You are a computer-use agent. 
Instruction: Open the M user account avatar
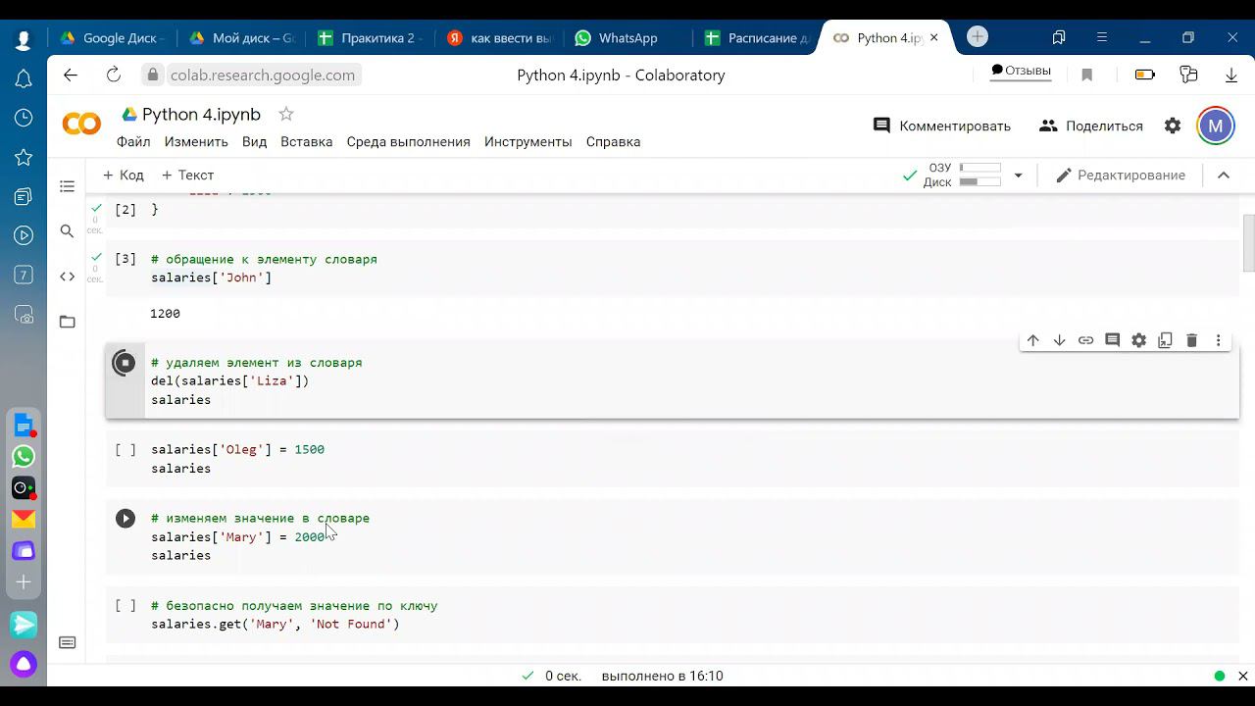tap(1216, 126)
